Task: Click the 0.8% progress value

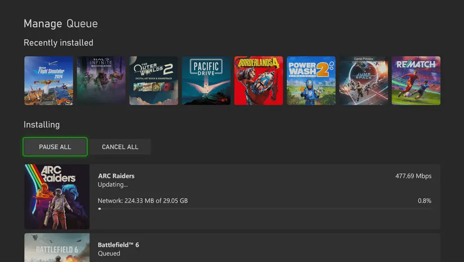Action: [x=425, y=201]
